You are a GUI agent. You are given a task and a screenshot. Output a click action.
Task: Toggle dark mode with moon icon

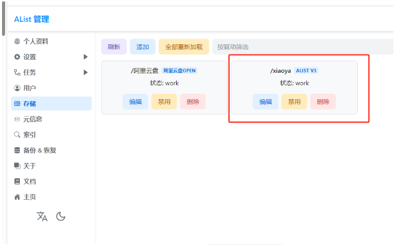pyautogui.click(x=61, y=216)
